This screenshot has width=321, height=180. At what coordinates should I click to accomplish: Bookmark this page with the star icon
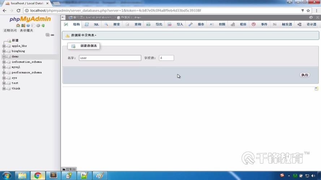308,10
